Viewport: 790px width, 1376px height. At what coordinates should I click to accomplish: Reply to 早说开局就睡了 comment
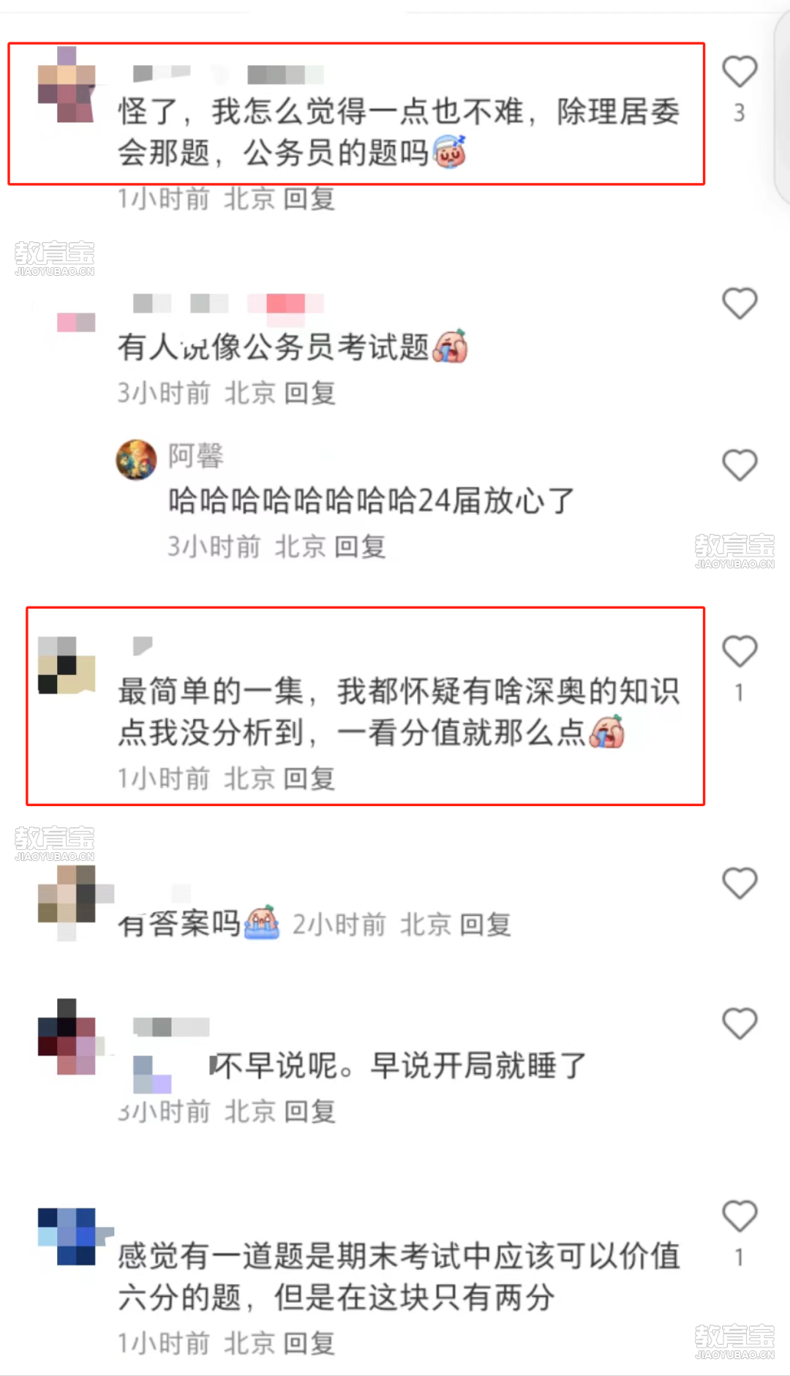click(309, 1112)
